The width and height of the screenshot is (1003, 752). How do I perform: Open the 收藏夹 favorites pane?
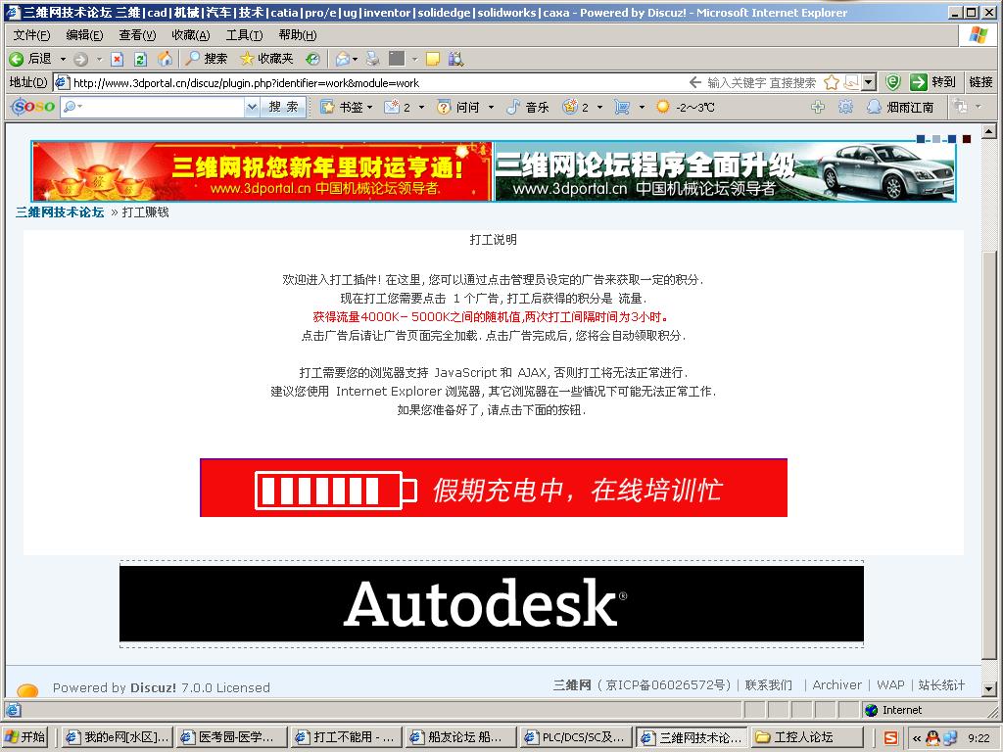(x=266, y=59)
